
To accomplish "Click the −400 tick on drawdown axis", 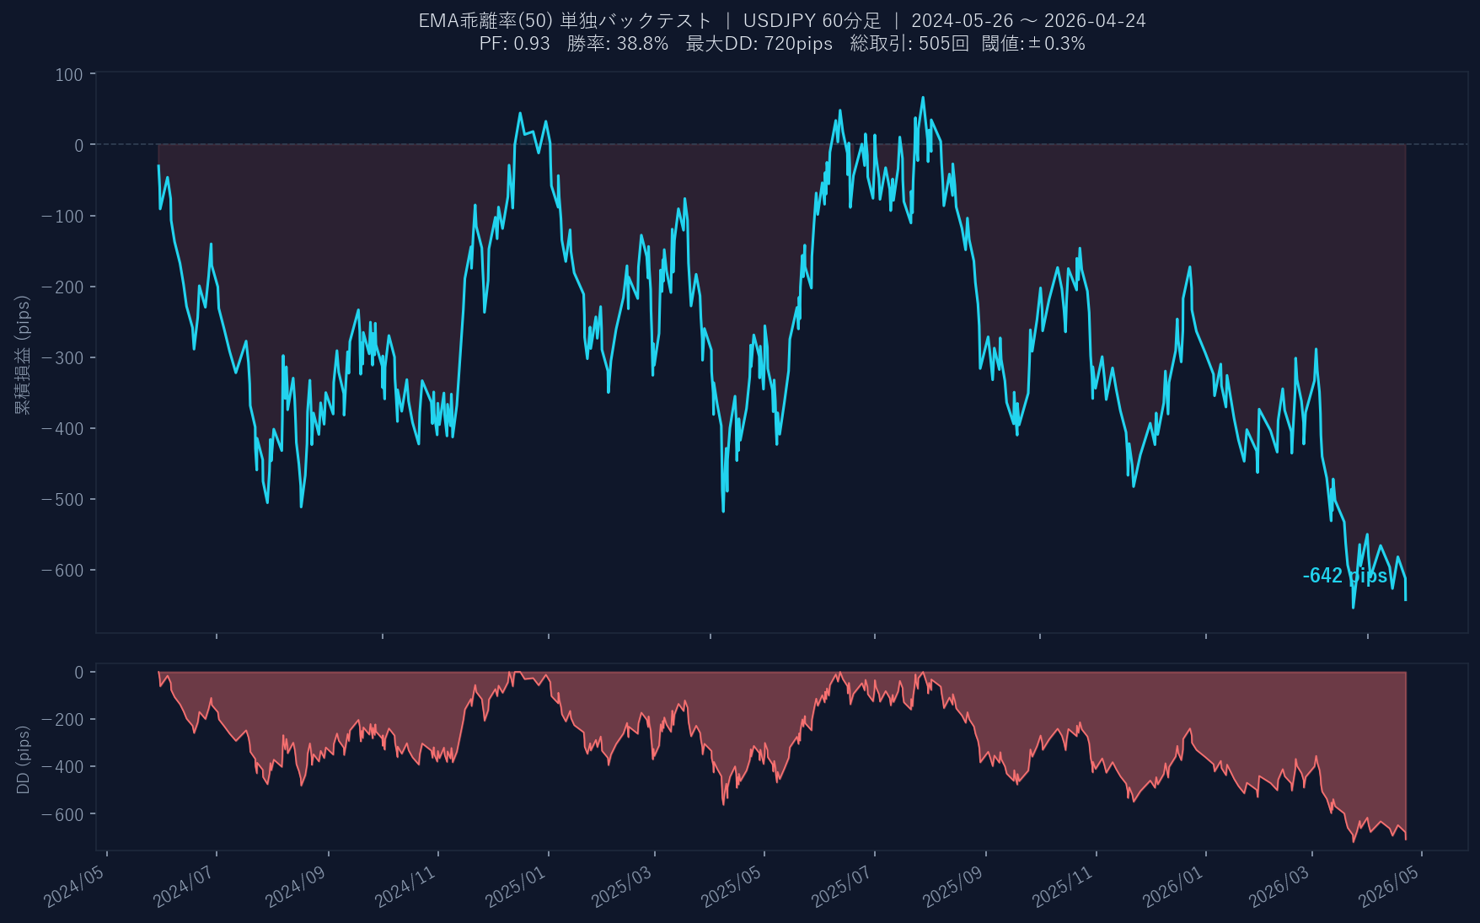I will [62, 767].
